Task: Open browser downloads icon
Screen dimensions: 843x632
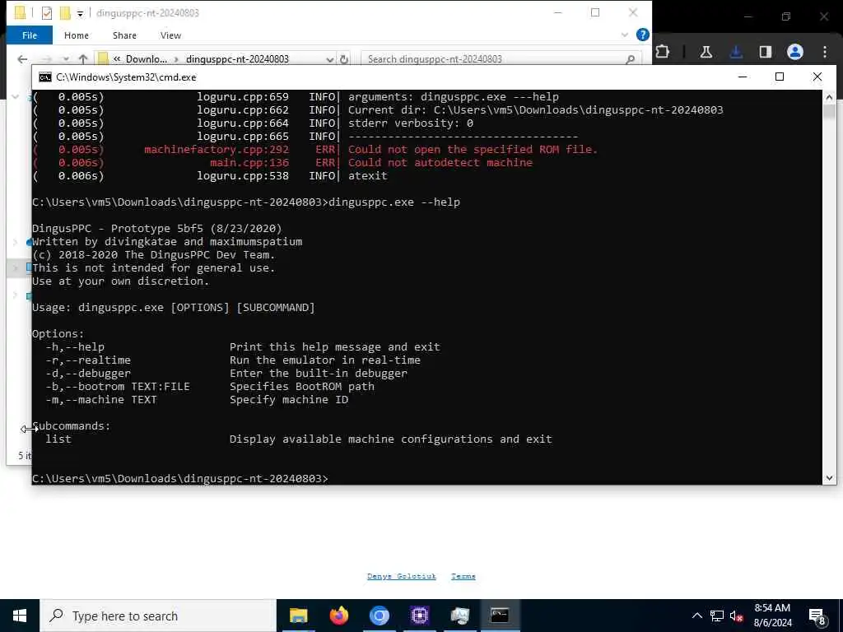Action: point(736,52)
